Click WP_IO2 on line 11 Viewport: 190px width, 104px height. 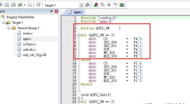pyautogui.click(x=109, y=53)
